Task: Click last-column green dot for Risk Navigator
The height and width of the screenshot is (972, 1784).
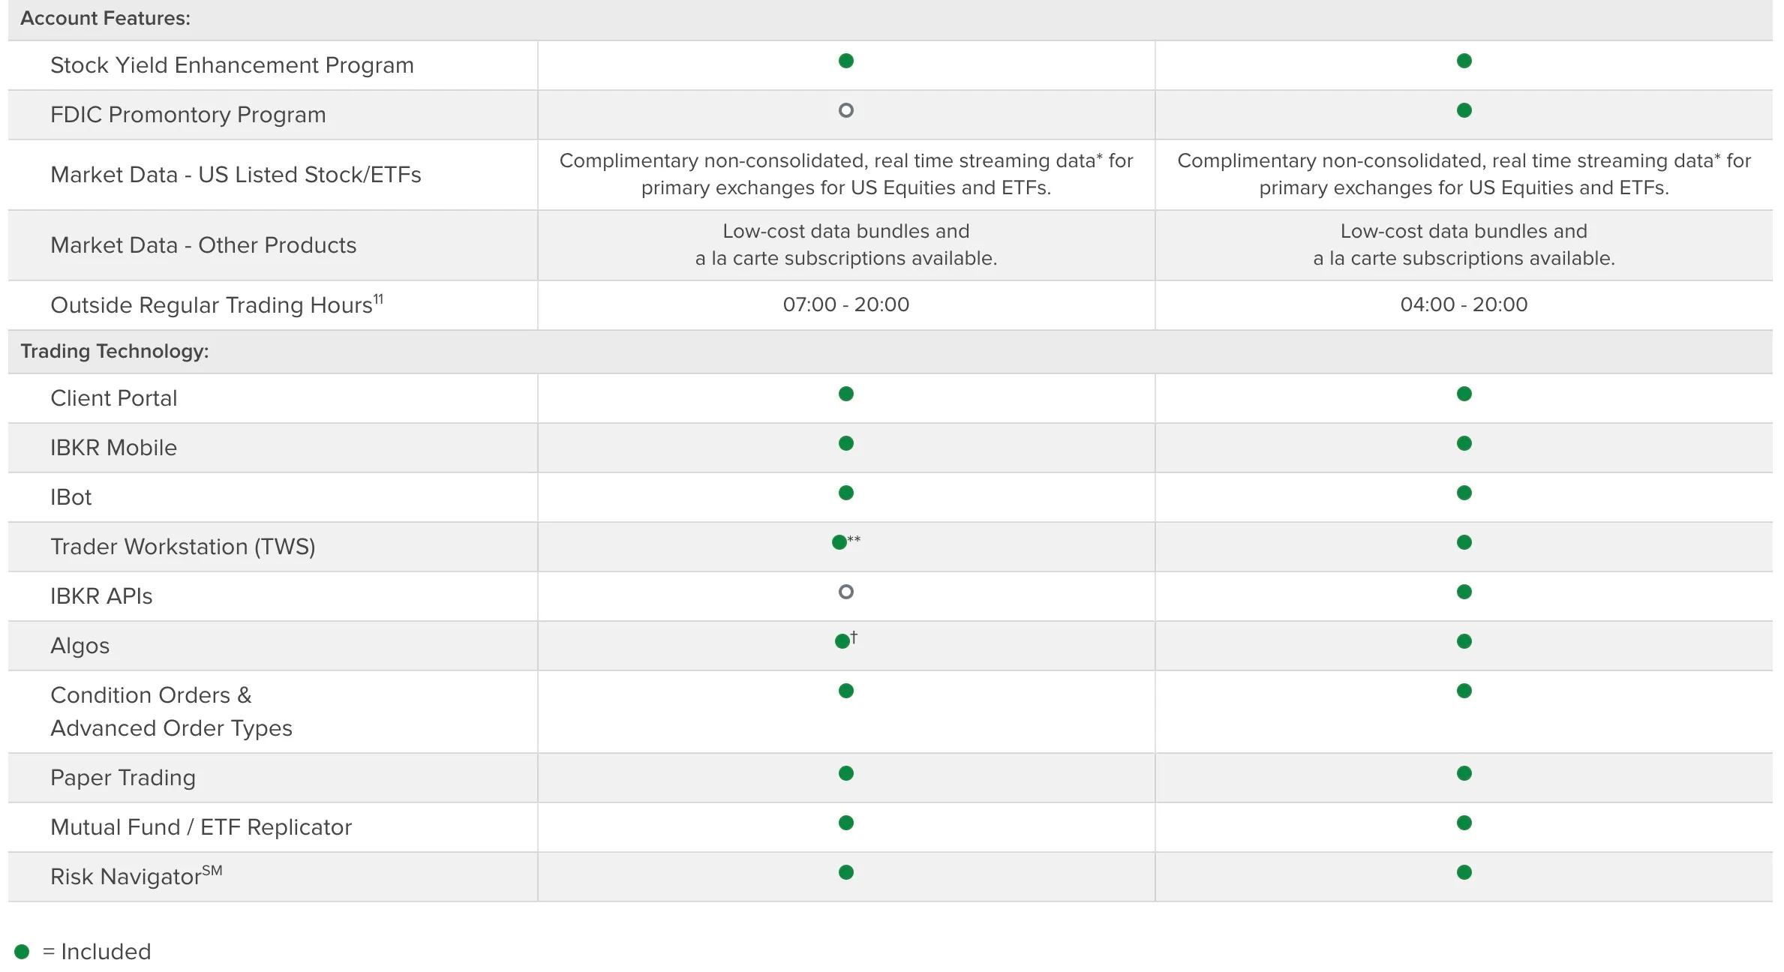Action: [x=1464, y=872]
